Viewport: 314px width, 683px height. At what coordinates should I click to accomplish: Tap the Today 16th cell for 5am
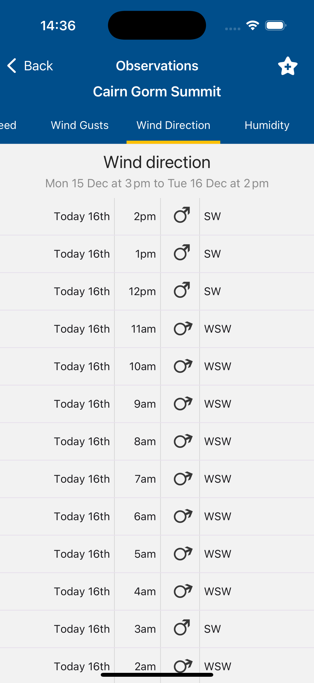click(x=81, y=554)
